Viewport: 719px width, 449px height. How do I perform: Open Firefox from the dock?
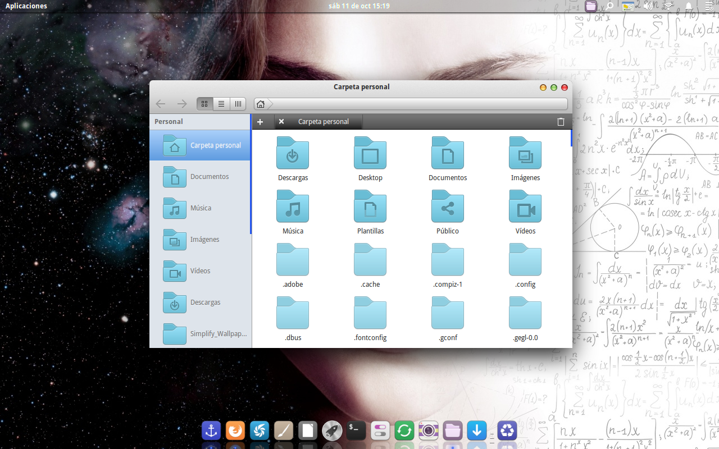(x=235, y=430)
